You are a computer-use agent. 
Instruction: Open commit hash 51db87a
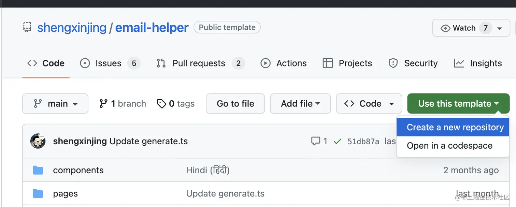(363, 142)
